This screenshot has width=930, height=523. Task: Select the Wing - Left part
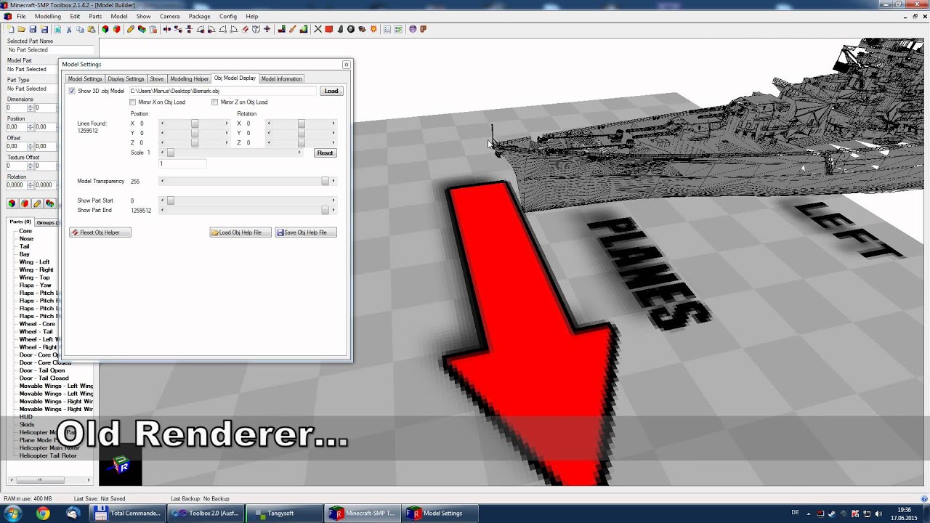pos(34,262)
